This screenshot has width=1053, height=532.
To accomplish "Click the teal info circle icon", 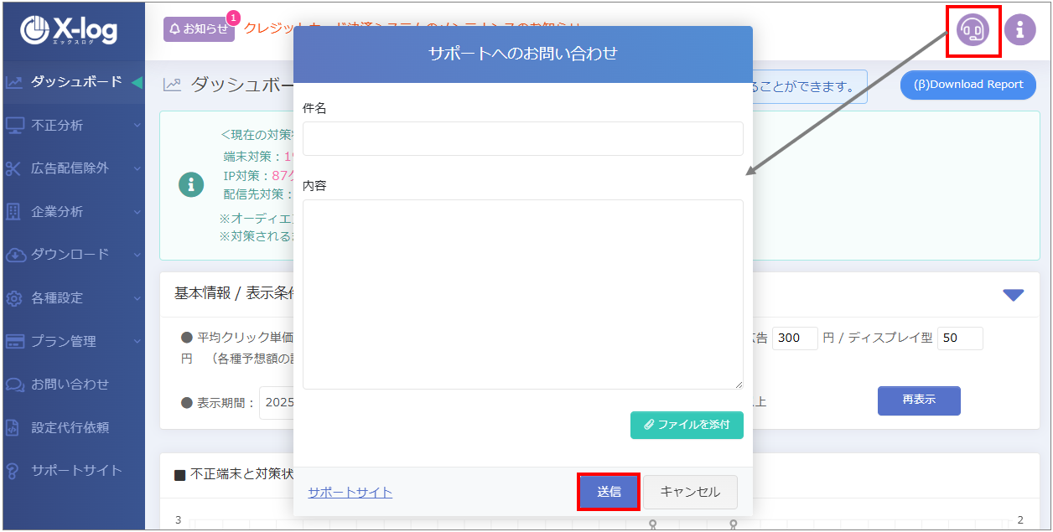I will coord(191,184).
